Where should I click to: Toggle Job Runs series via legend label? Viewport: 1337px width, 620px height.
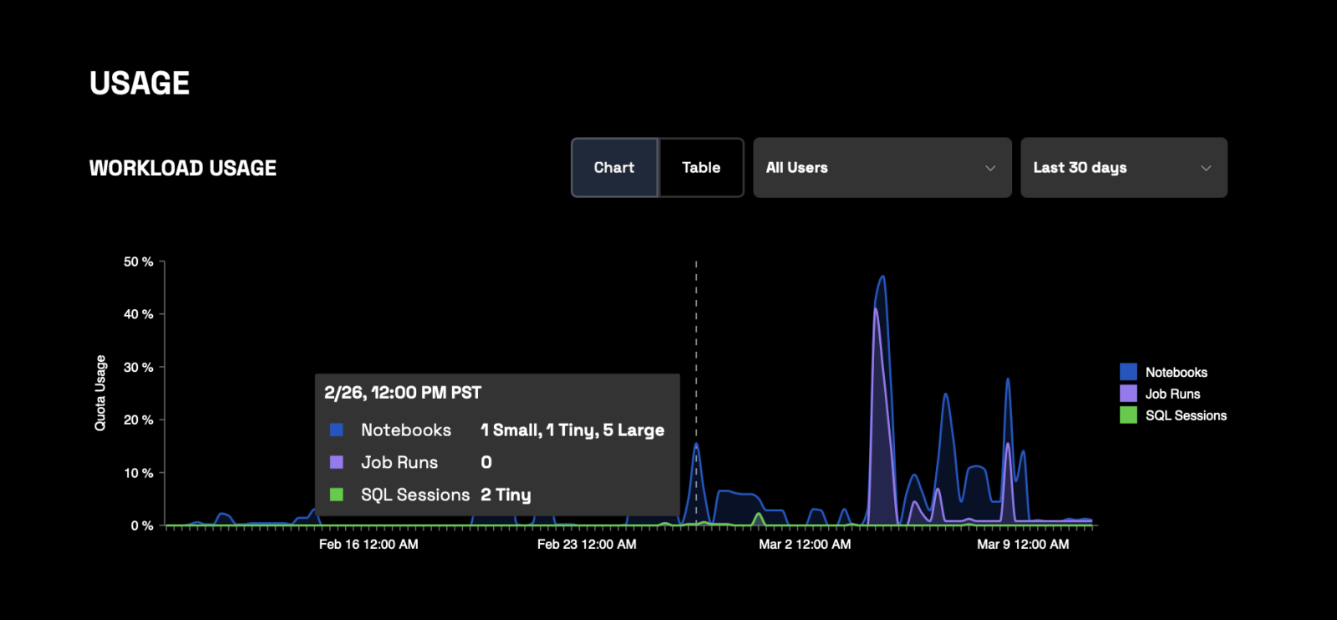(x=1172, y=394)
